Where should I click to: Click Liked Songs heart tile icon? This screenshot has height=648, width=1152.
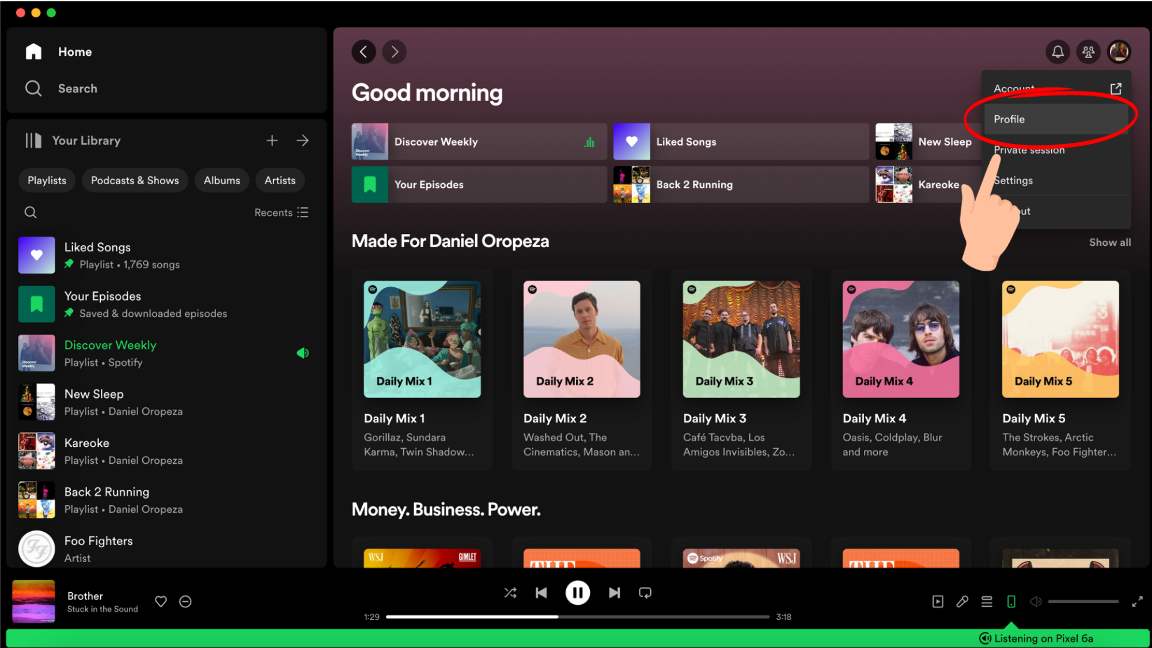pos(631,142)
